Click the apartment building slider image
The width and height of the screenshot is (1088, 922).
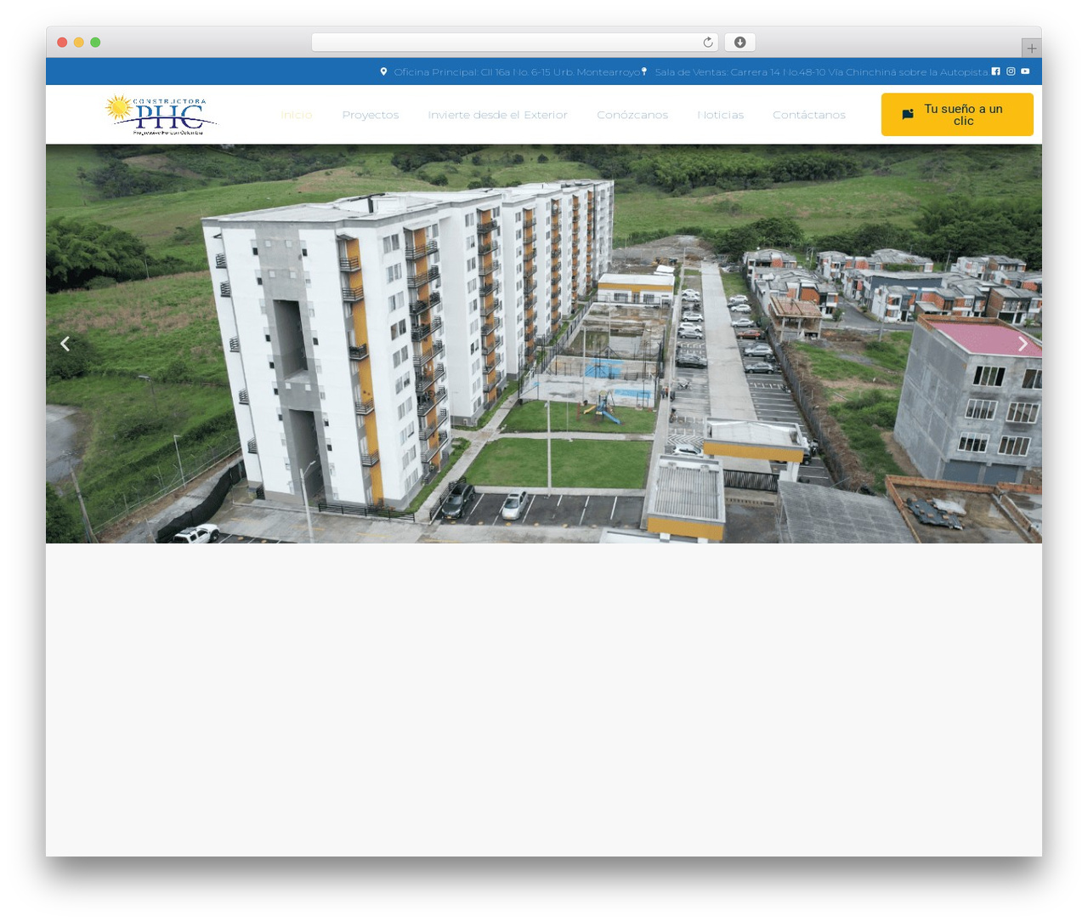point(544,344)
